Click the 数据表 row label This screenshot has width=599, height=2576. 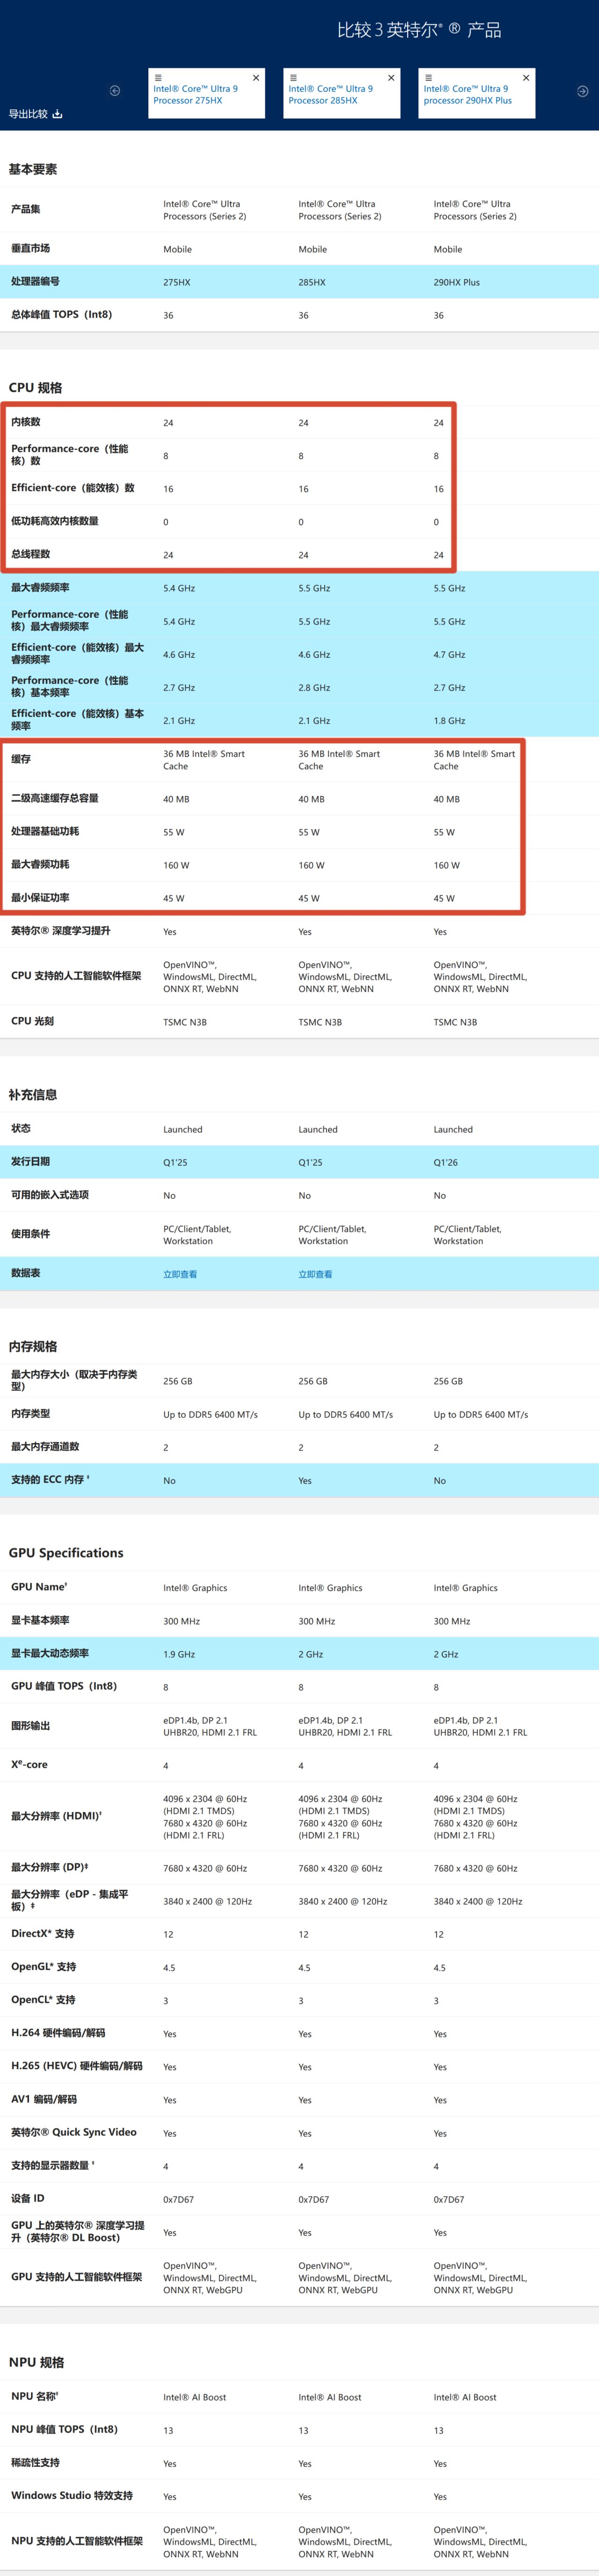[x=26, y=1273]
